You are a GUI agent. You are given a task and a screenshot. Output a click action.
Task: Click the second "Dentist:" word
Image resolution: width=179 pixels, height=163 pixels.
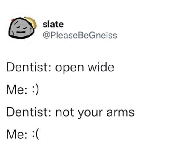[29, 112]
